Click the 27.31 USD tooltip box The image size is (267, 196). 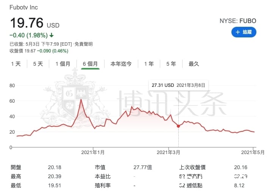(x=178, y=85)
